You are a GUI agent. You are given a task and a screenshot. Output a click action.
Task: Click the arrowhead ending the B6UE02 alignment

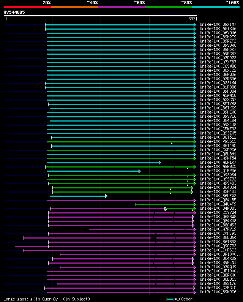(x=106, y=196)
